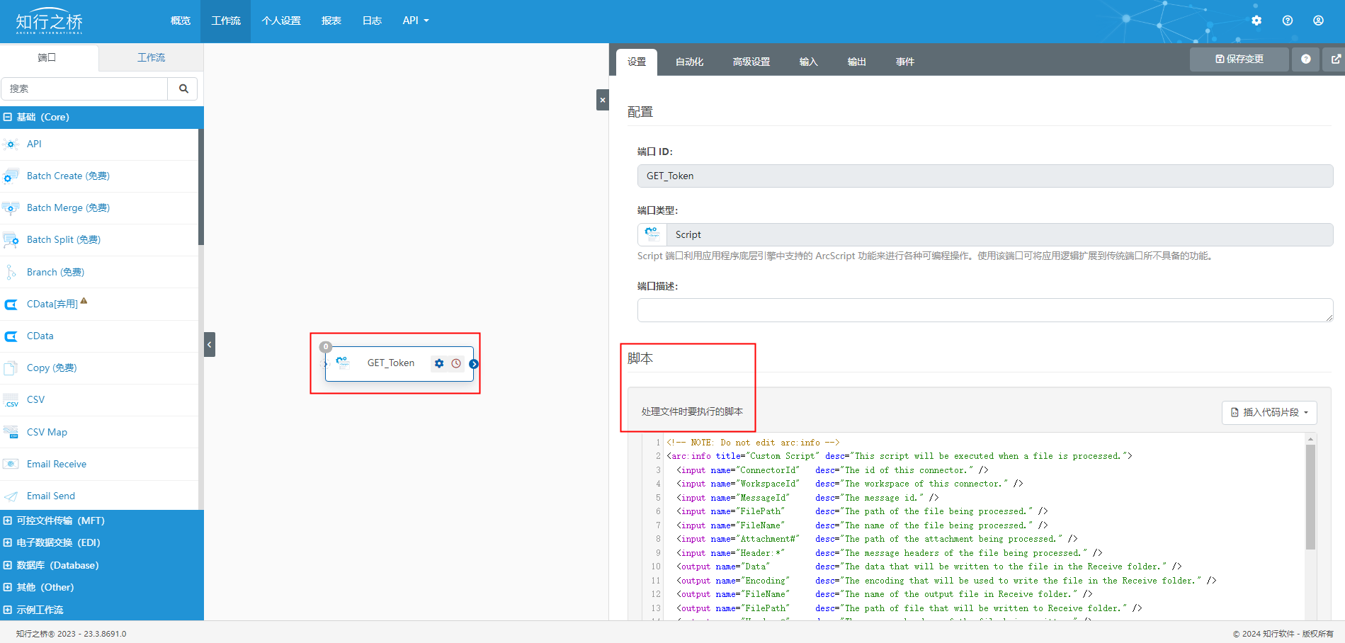1345x643 pixels.
Task: Switch to the 高级设置 tab
Action: (751, 62)
